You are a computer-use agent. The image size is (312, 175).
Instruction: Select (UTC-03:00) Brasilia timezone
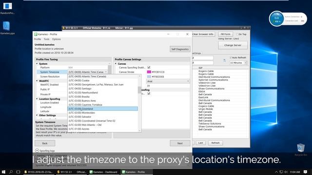pos(103,97)
